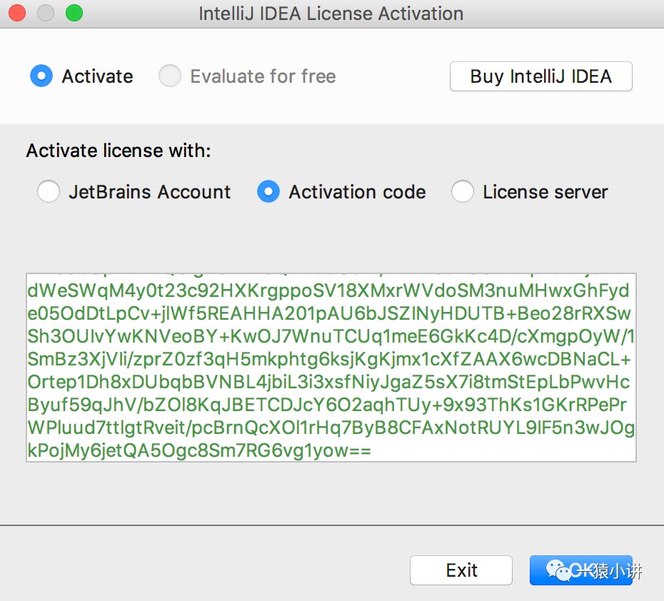This screenshot has width=664, height=601.
Task: Minimize the dialog with the yellow button
Action: point(45,13)
